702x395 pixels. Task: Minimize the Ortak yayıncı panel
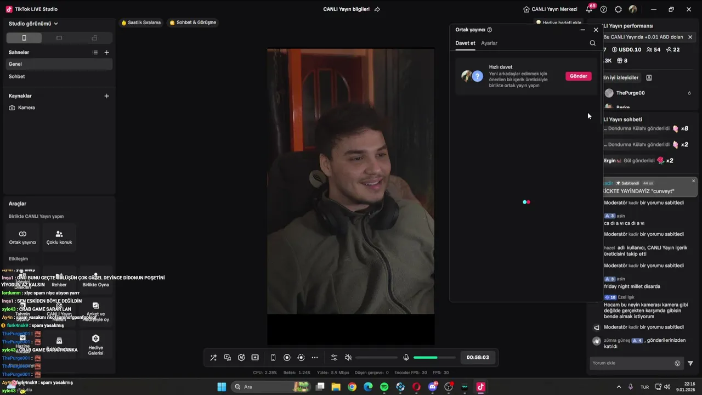coord(582,30)
